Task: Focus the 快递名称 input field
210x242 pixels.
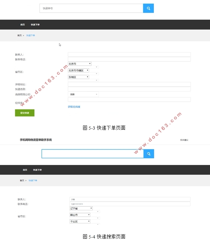Action: click(x=129, y=89)
